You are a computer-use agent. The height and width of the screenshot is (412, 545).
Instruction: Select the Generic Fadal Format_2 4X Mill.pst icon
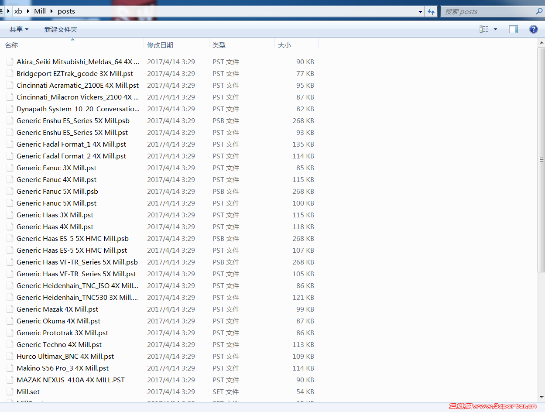pos(10,156)
